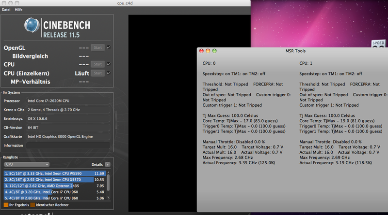Start the OpenGL benchmark

(98, 47)
